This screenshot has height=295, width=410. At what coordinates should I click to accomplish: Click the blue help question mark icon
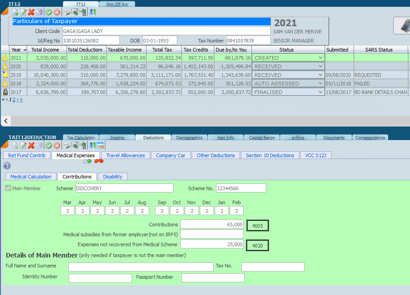(x=7, y=166)
